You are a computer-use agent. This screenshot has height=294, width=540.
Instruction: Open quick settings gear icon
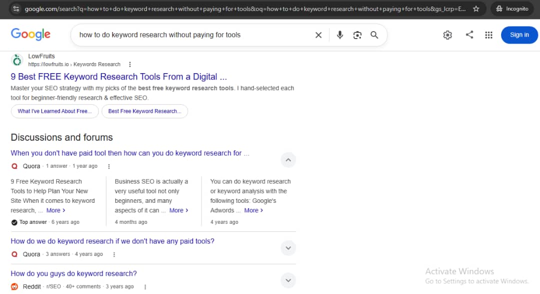[x=447, y=35]
